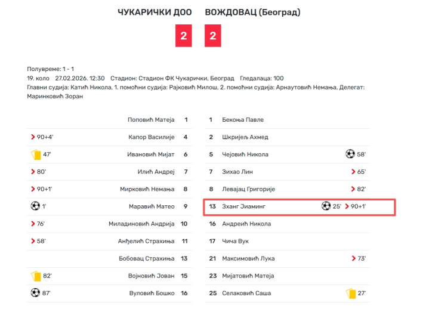Image resolution: width=429 pixels, height=309 pixels.
Task: Click the goal ball icon beside Вуловић Бошко
Action: point(35,293)
